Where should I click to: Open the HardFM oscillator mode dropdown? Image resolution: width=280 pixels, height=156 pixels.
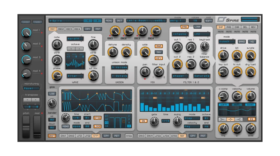coord(75,39)
